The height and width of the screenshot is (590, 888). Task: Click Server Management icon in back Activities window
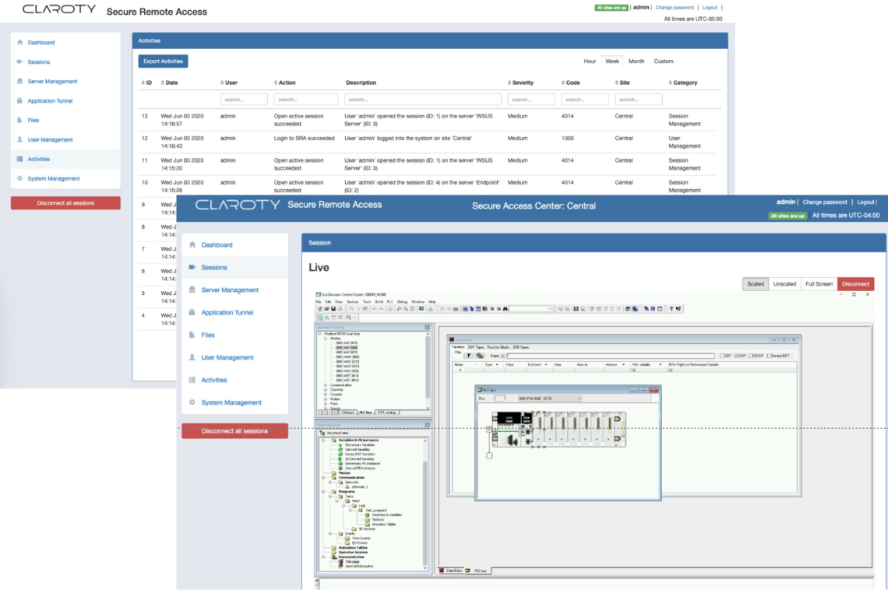[19, 81]
